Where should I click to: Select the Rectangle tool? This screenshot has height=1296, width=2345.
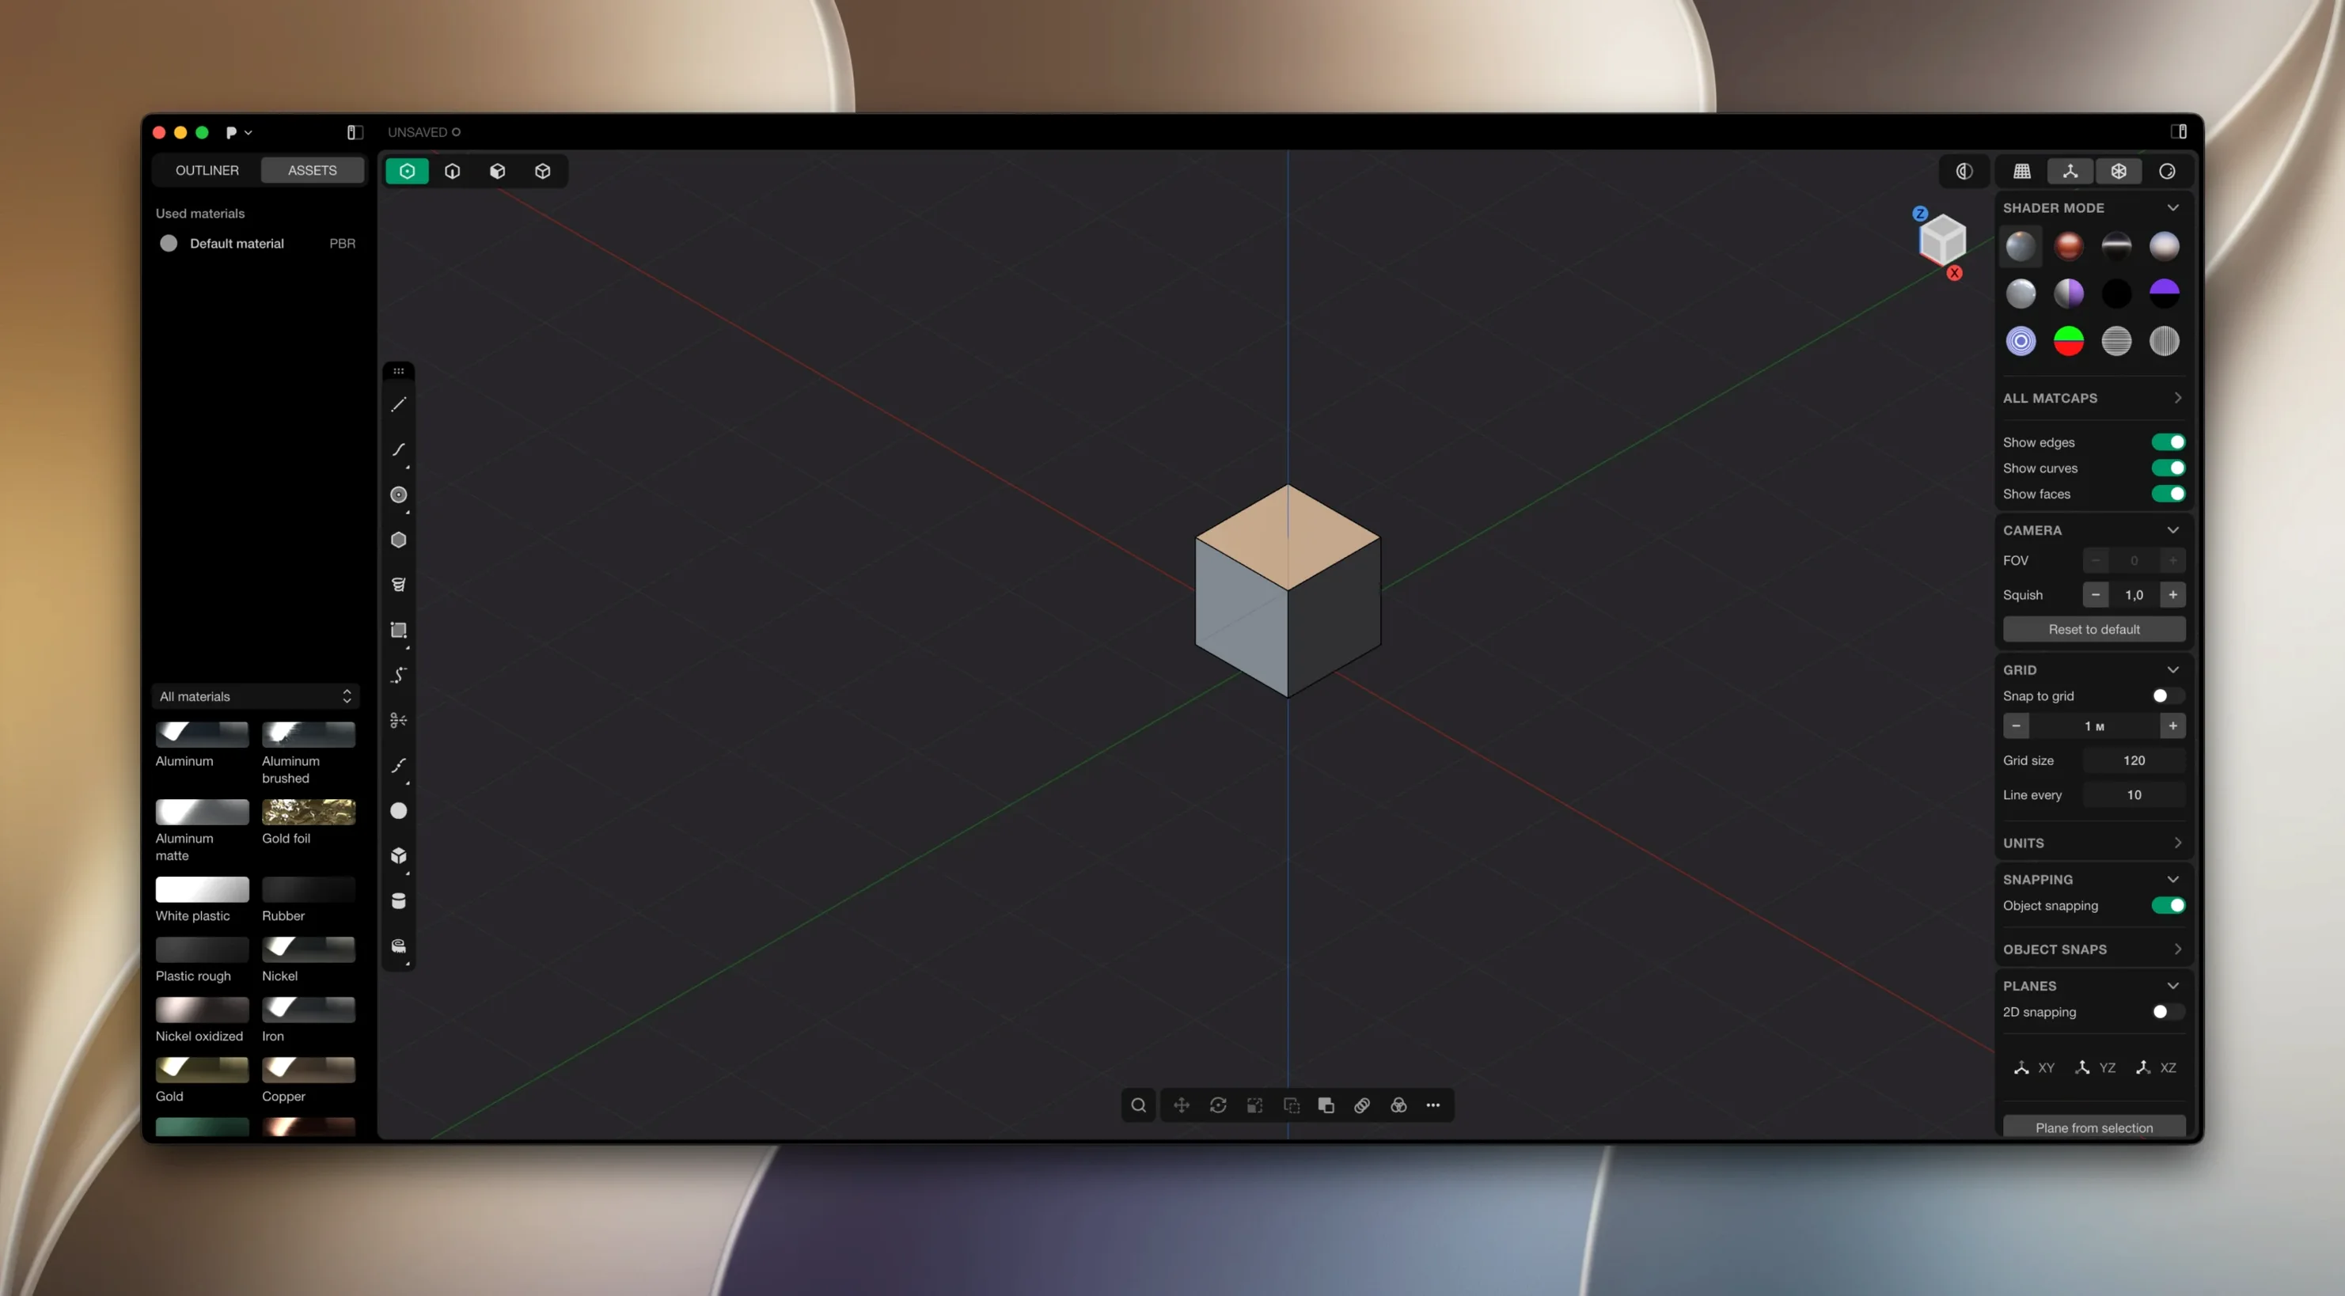coord(398,630)
